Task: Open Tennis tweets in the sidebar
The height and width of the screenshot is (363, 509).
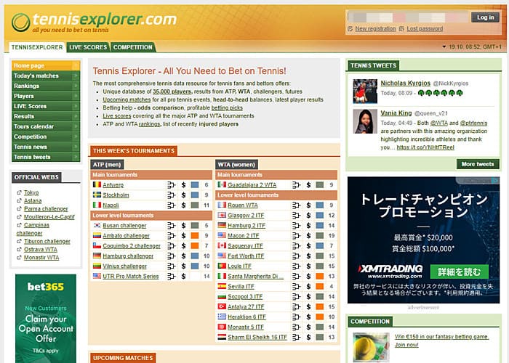Action: click(x=46, y=157)
